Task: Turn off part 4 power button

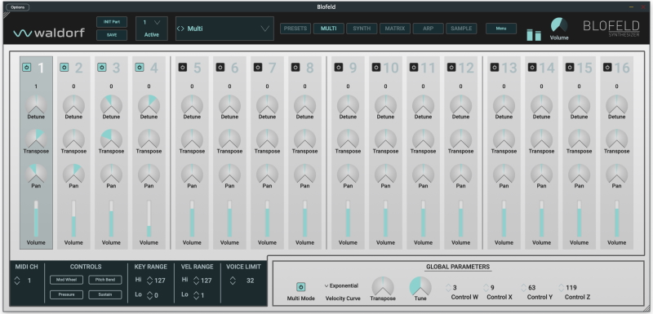Action: pyautogui.click(x=140, y=68)
